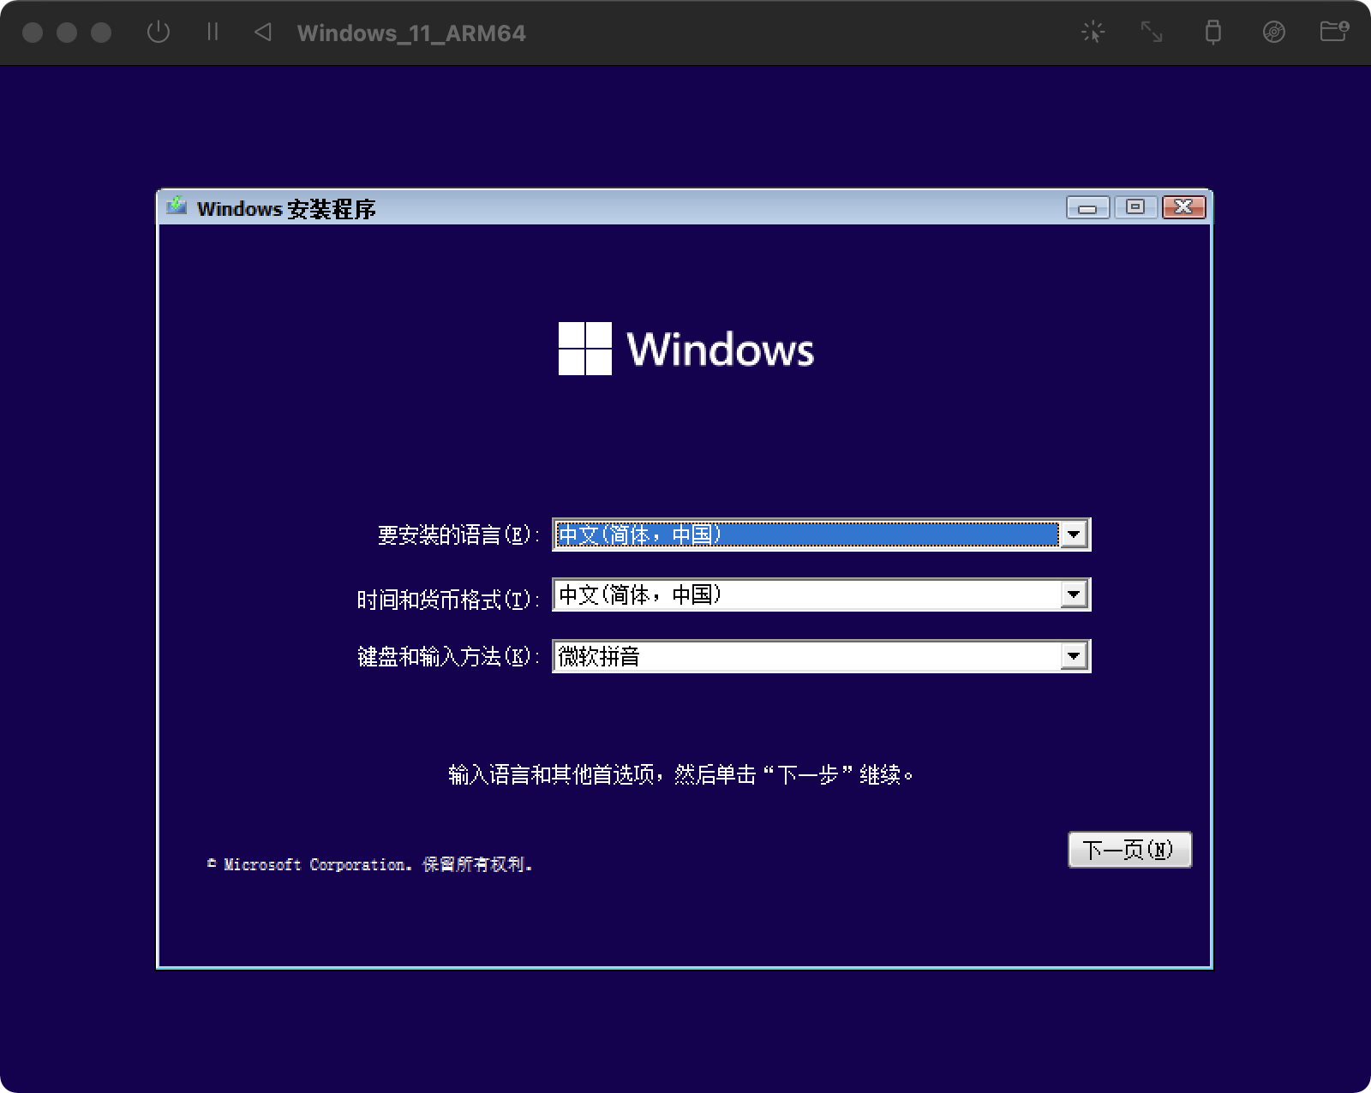The width and height of the screenshot is (1371, 1093).
Task: Click the 下一页(N) button to continue
Action: tap(1129, 850)
